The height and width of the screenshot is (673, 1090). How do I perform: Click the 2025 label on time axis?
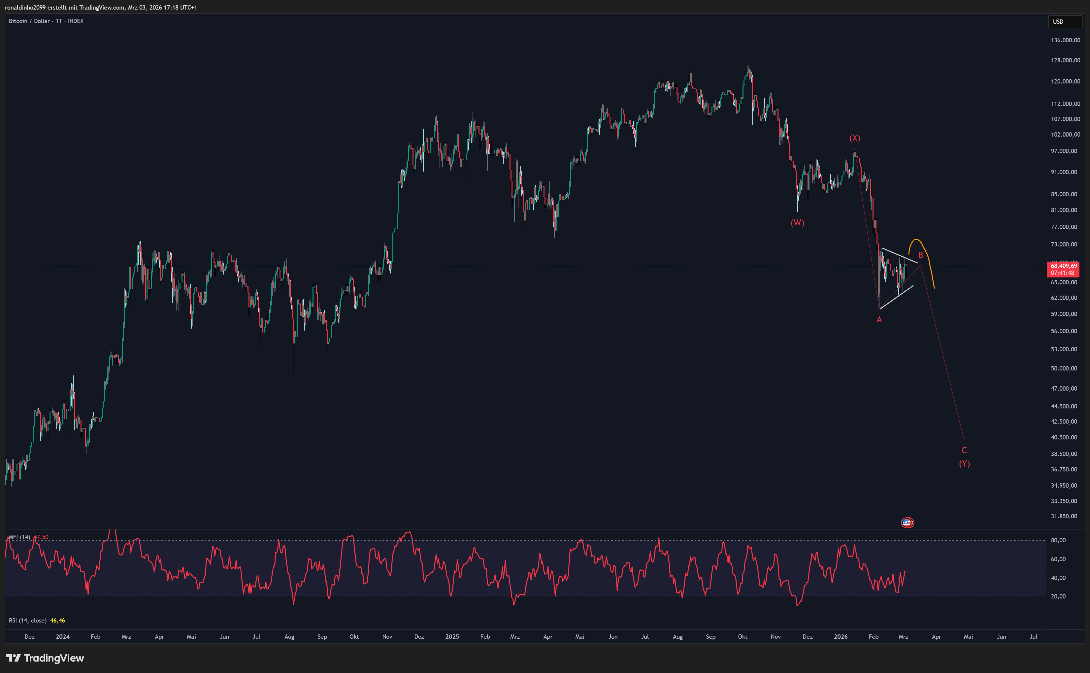pyautogui.click(x=452, y=636)
